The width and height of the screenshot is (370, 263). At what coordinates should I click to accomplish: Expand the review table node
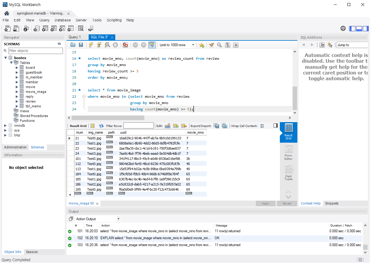tap(17, 101)
